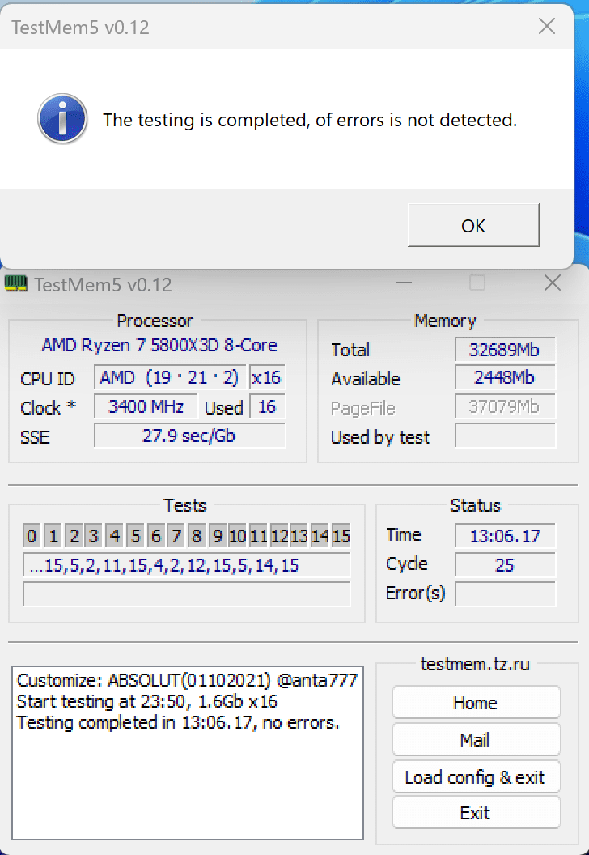Select test box number 11
Viewport: 589px width, 855px height.
tap(258, 536)
